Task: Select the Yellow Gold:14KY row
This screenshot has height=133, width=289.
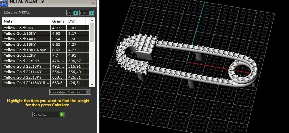Action: (x=45, y=39)
